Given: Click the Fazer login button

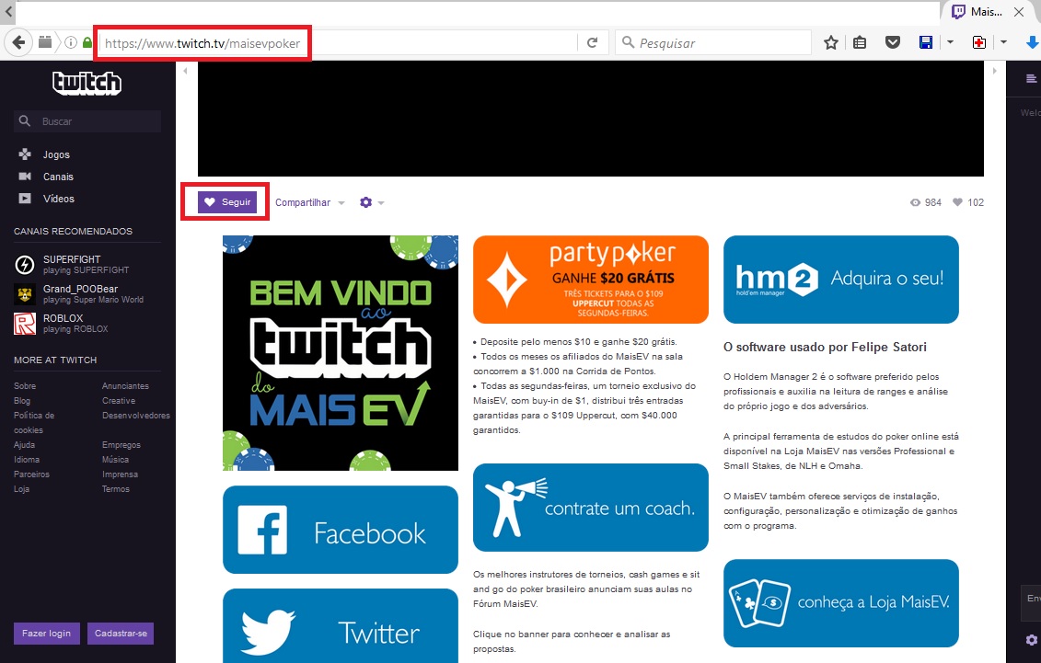Looking at the screenshot, I should pos(46,634).
